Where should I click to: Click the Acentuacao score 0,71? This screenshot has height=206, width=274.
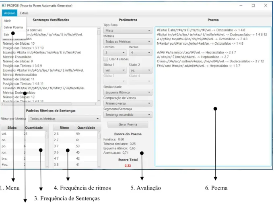coord(125,153)
